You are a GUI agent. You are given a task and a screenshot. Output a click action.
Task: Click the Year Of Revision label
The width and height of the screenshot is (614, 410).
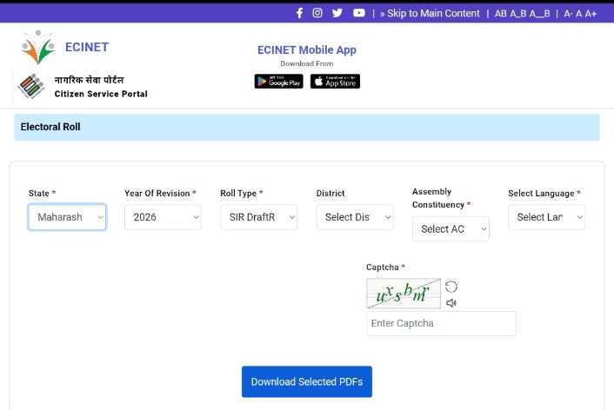pyautogui.click(x=157, y=193)
